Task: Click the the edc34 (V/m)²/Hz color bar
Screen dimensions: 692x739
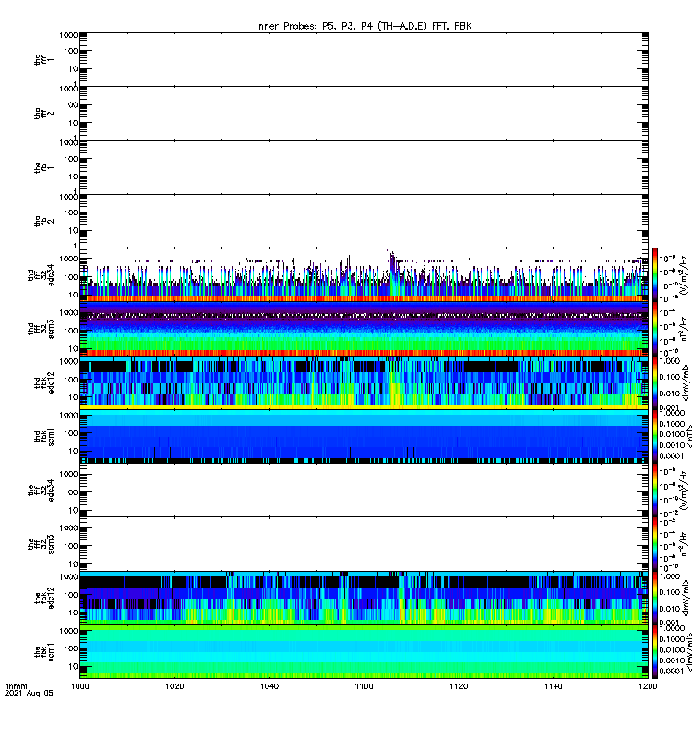Action: point(655,491)
